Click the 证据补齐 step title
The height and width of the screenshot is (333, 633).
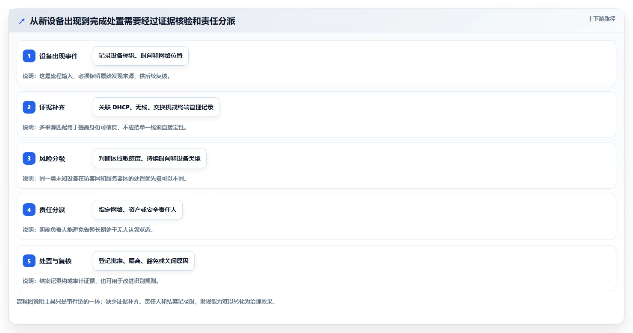[52, 107]
